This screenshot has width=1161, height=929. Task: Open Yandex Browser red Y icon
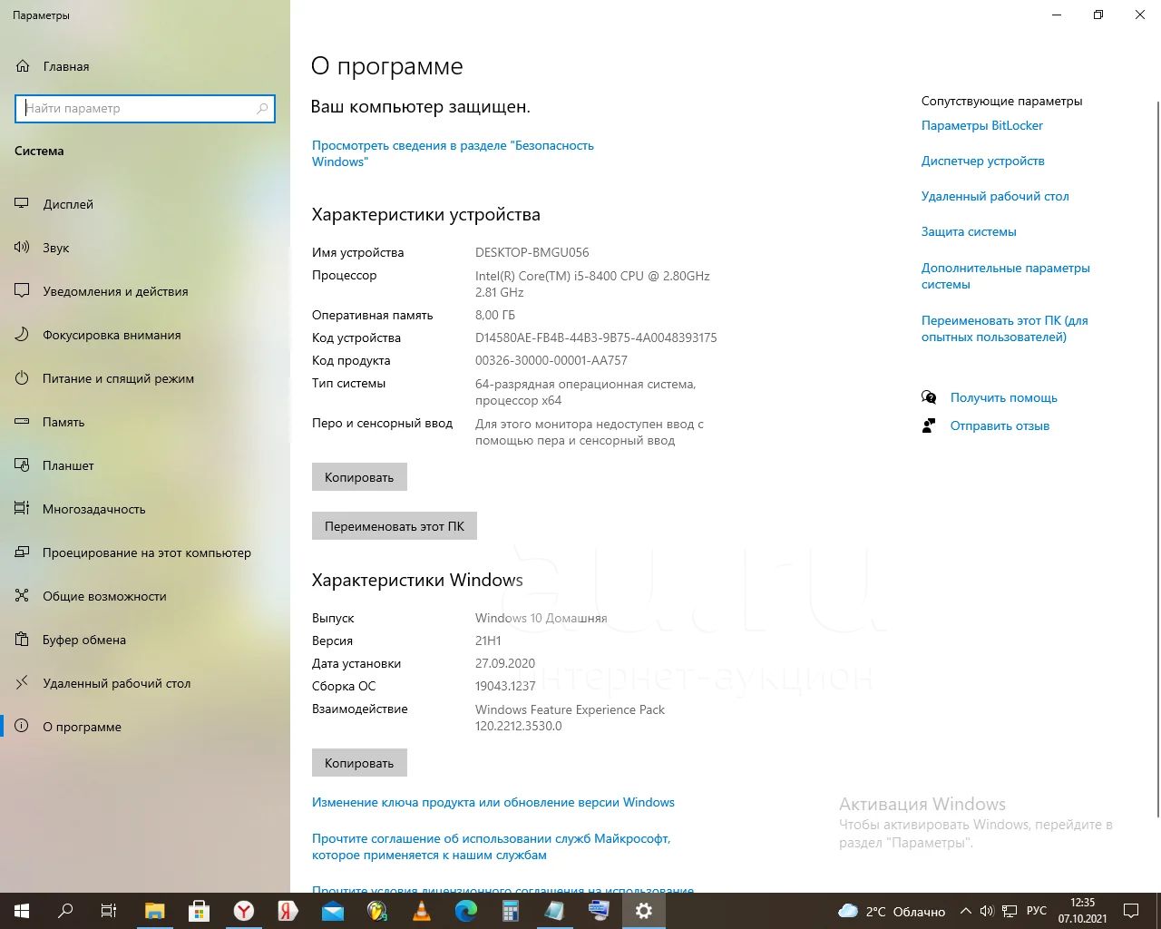point(244,911)
